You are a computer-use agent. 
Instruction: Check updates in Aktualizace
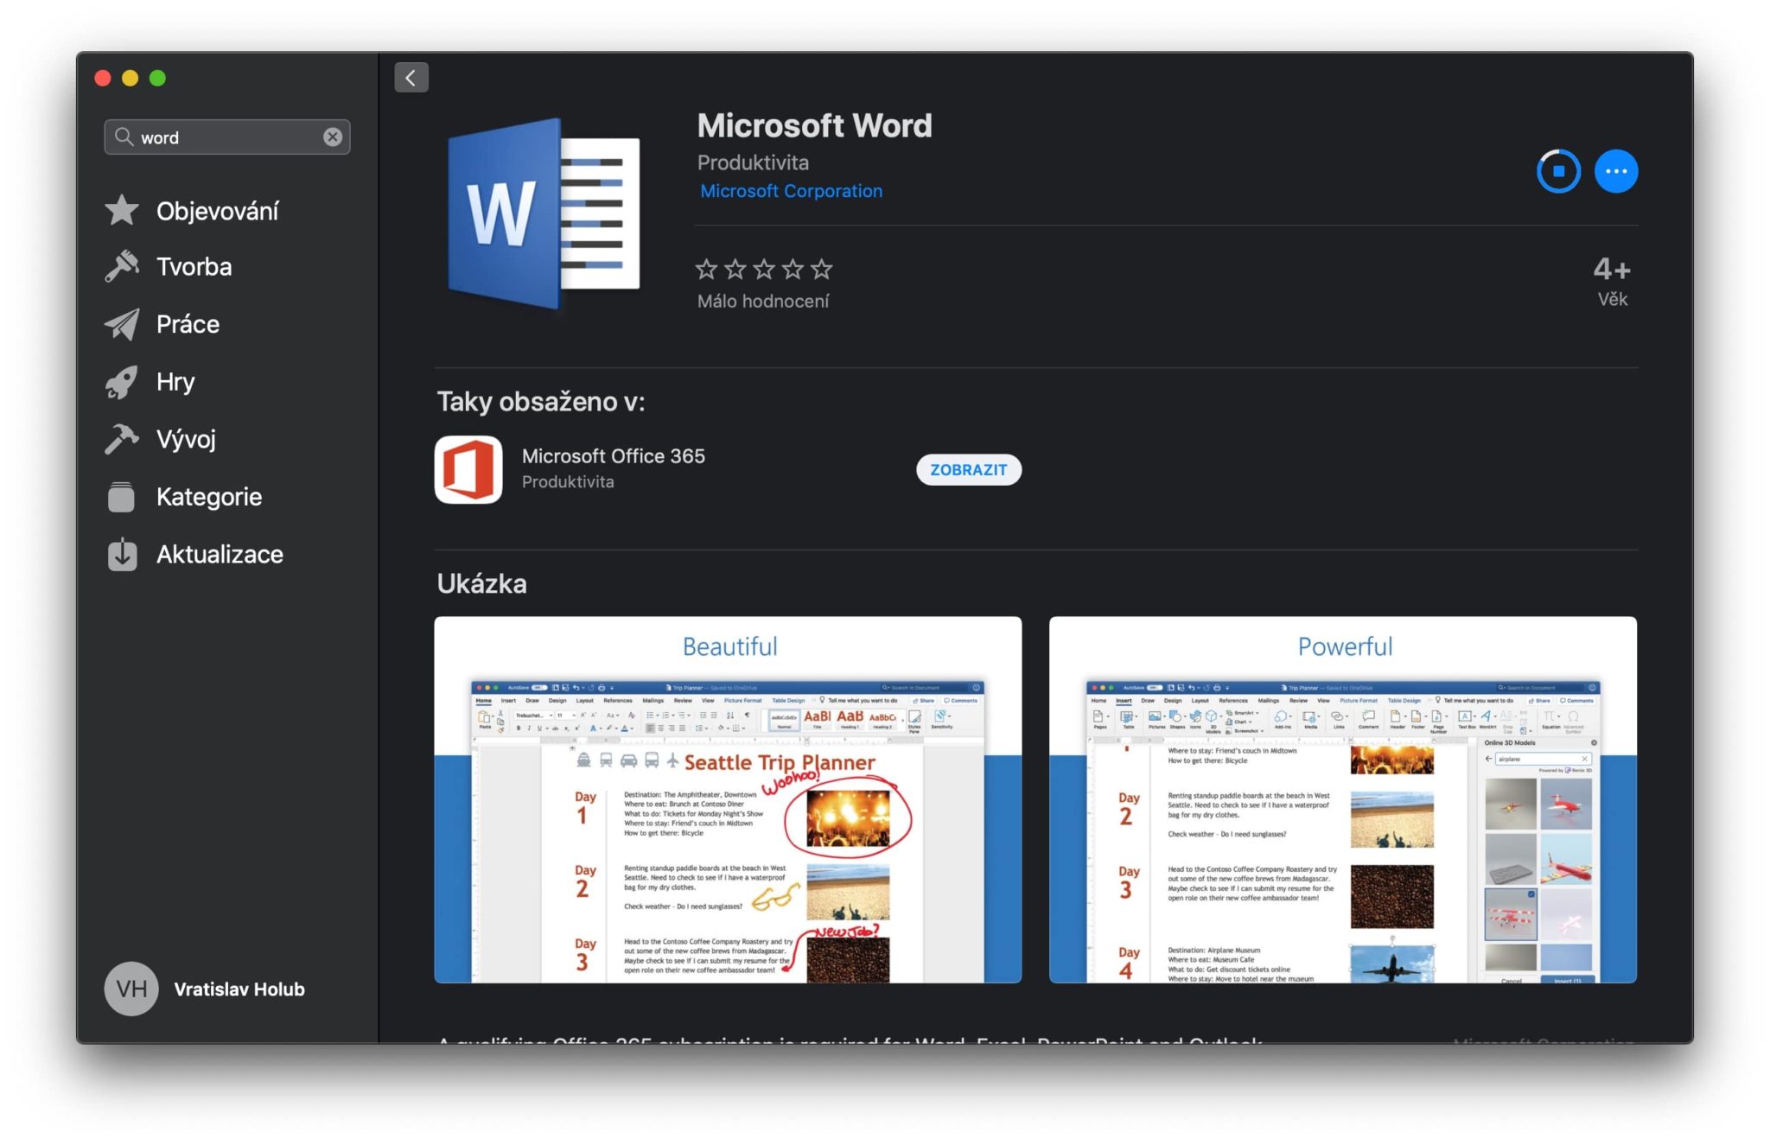(219, 554)
